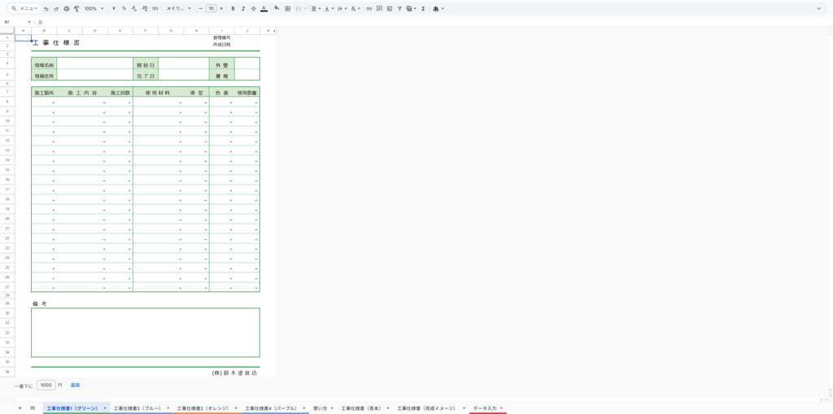The image size is (833, 414).
Task: Decrease font size with minus button
Action: [x=200, y=8]
